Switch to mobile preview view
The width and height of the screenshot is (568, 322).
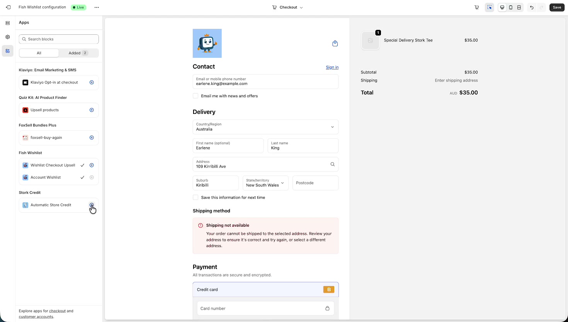(510, 7)
